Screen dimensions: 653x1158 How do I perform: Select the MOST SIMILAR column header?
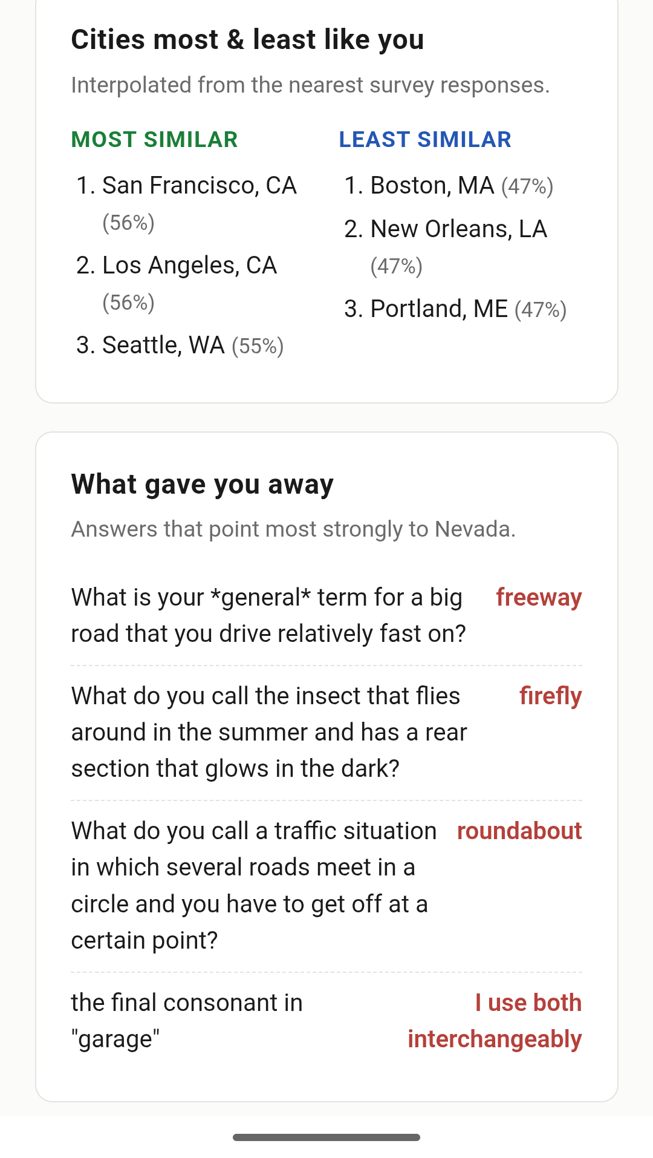coord(155,140)
